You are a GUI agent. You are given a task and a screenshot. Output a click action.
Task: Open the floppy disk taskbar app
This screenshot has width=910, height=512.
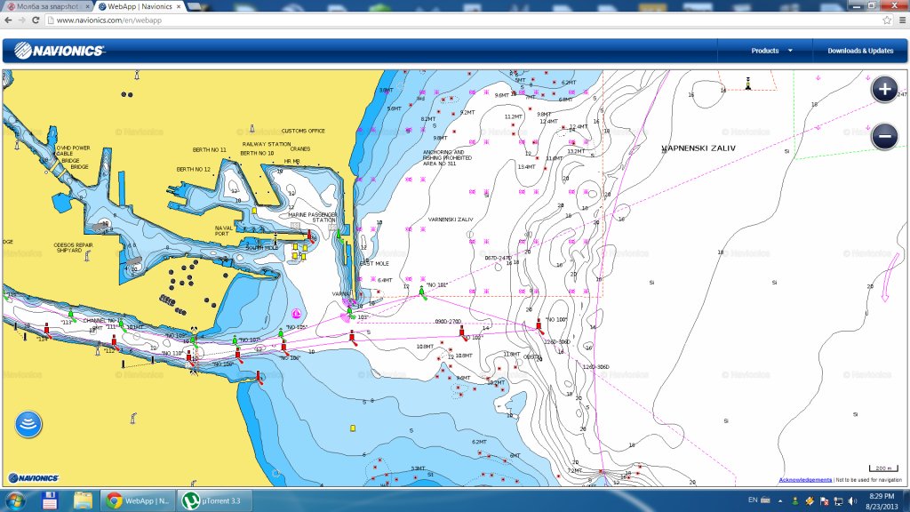[50, 500]
